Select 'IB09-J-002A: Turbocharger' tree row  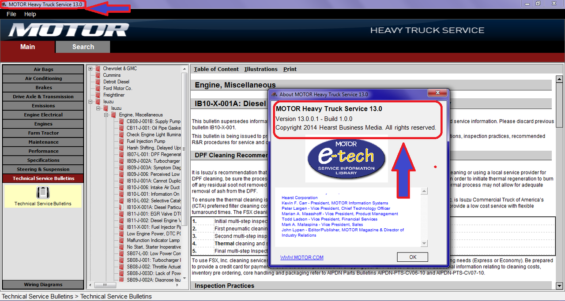154,161
